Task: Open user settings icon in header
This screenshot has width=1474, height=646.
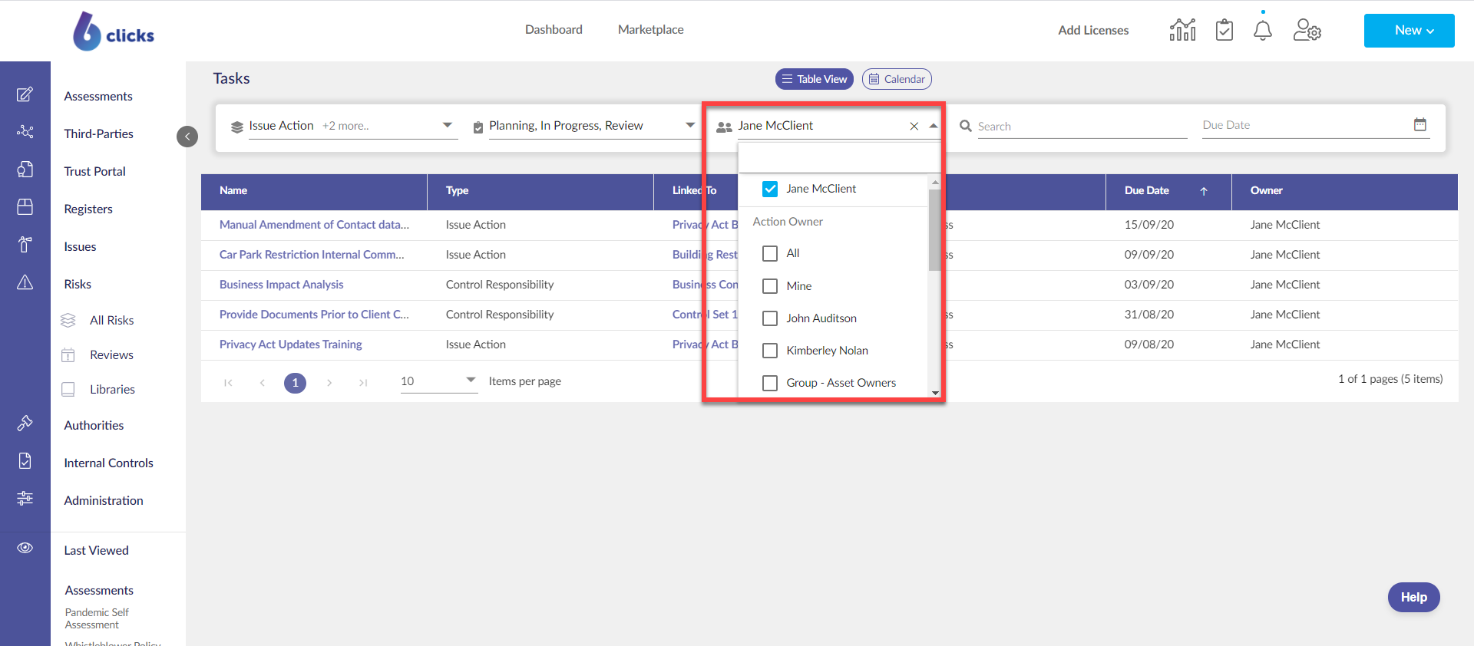Action: [1307, 30]
